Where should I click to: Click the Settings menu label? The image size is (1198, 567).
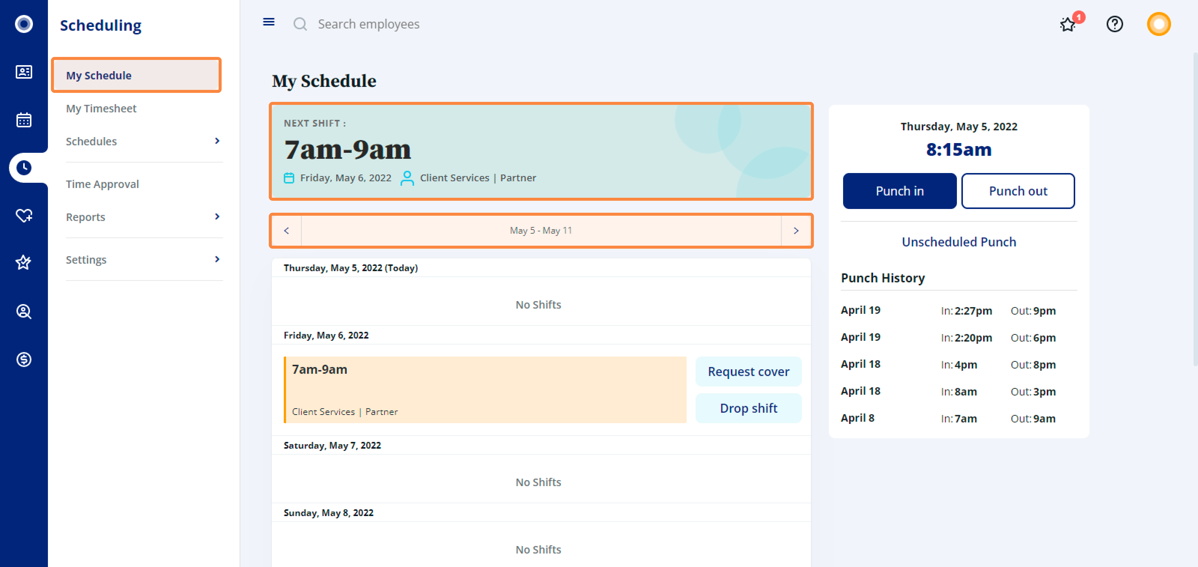click(86, 260)
